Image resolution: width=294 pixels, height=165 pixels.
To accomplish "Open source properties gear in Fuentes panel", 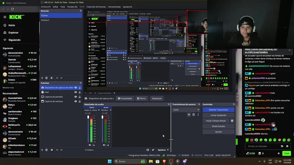I will point(52,150).
